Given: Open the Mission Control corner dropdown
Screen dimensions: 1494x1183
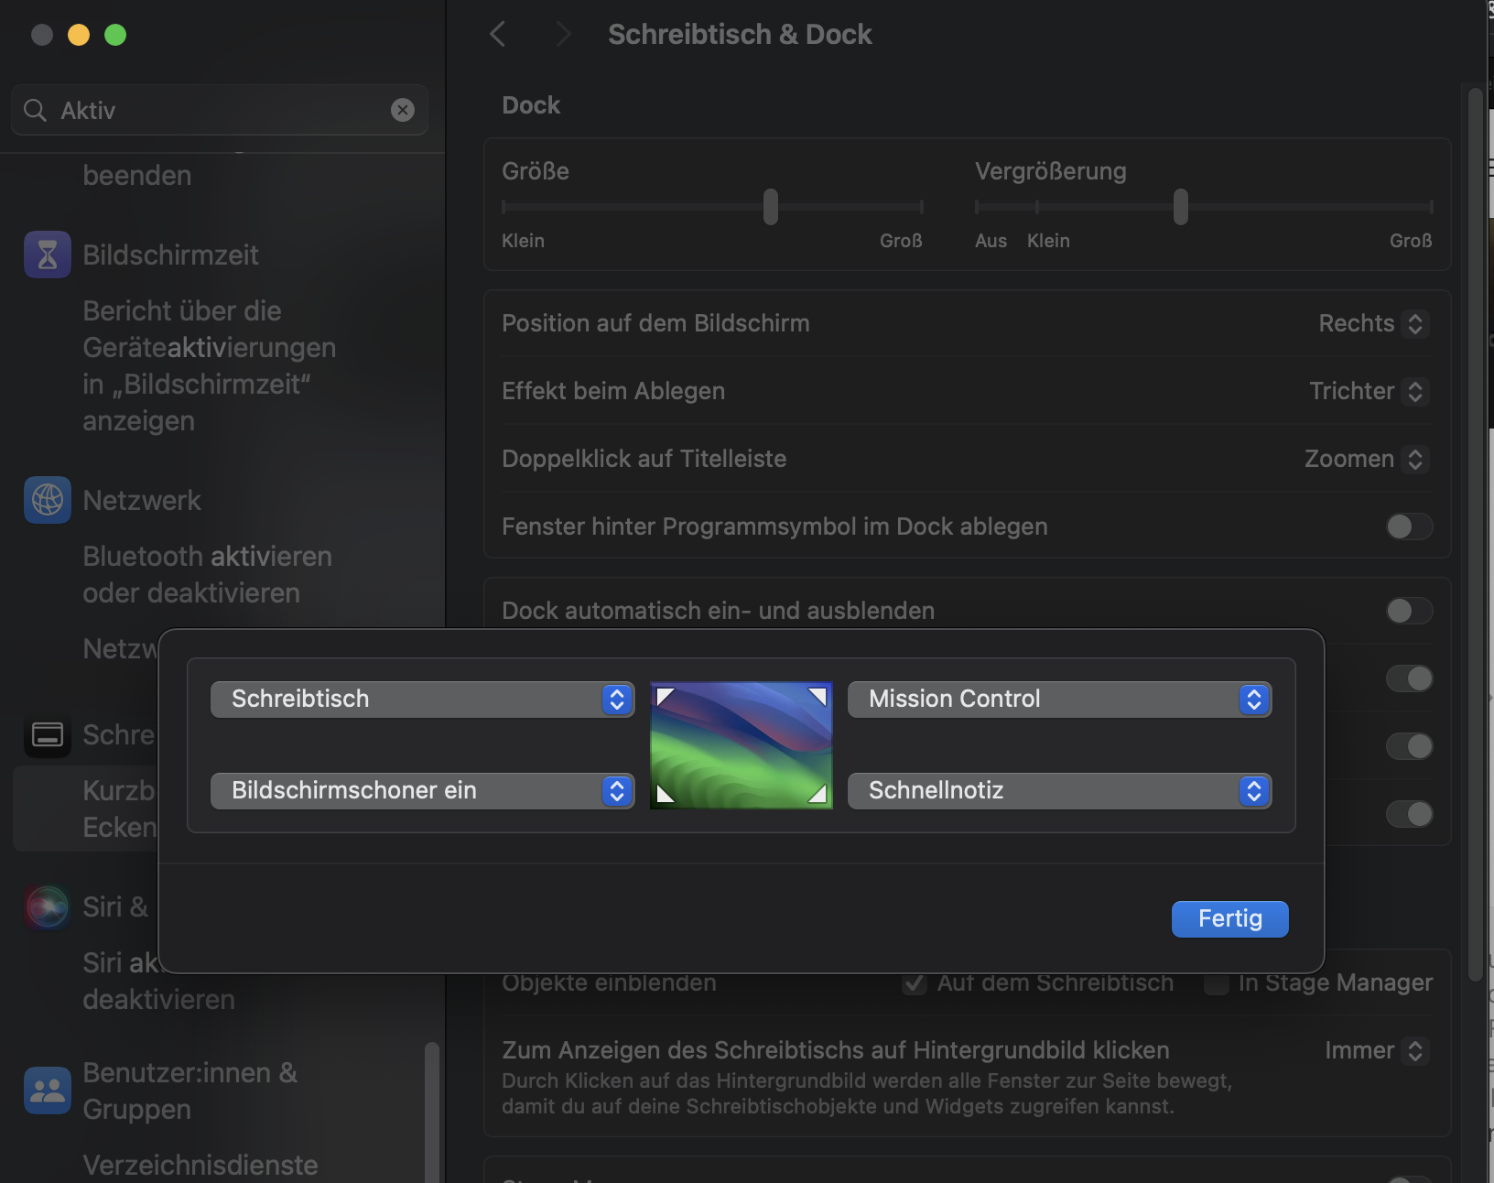Looking at the screenshot, I should [x=1059, y=700].
